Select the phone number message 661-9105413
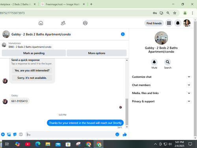The image size is (197, 148). coord(19,101)
